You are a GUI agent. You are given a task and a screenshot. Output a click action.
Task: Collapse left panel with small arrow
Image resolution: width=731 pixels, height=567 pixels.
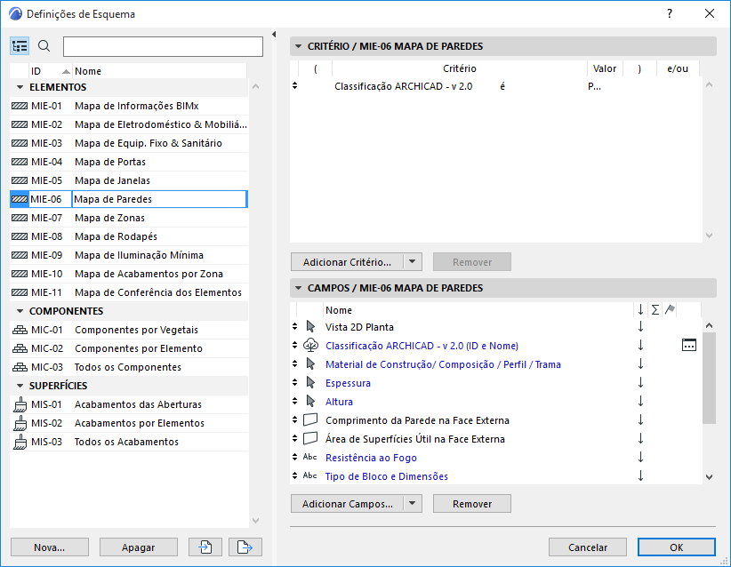click(x=274, y=34)
